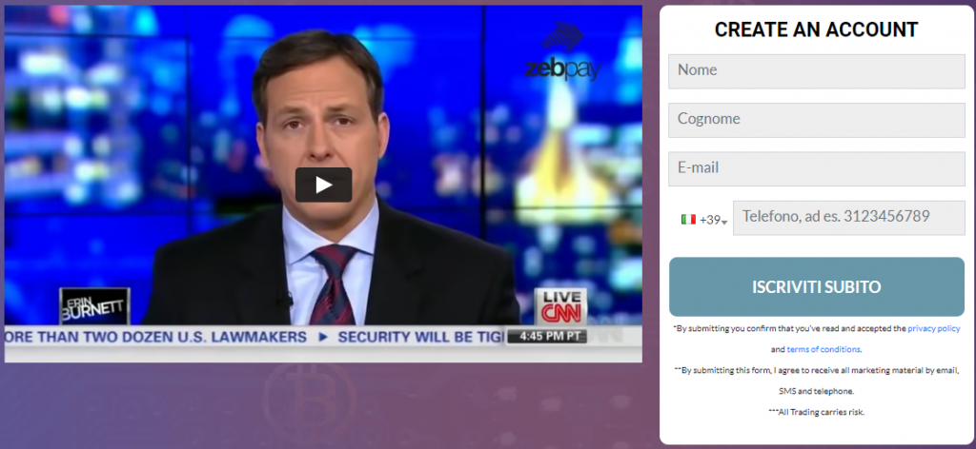Screen dimensions: 976x449
Task: Click the scrolling news ticker headline
Action: tap(255, 337)
